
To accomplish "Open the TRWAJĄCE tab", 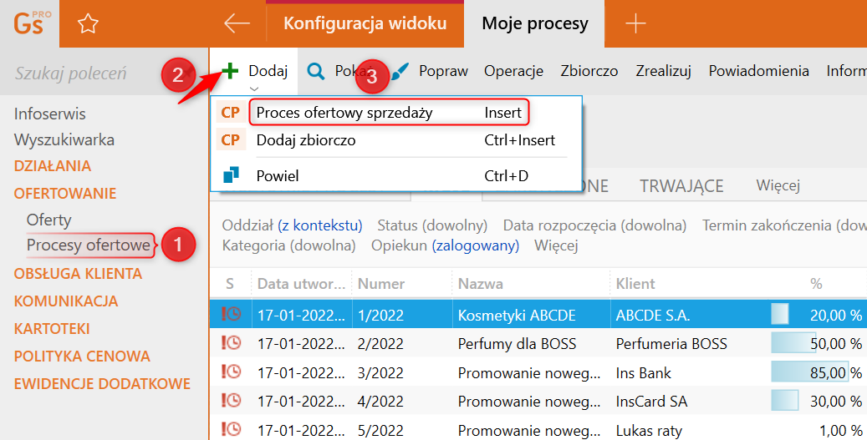I will 681,186.
